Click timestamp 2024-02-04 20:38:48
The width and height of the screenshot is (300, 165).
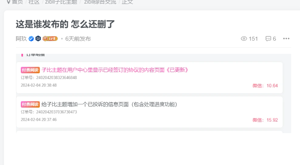39,85
